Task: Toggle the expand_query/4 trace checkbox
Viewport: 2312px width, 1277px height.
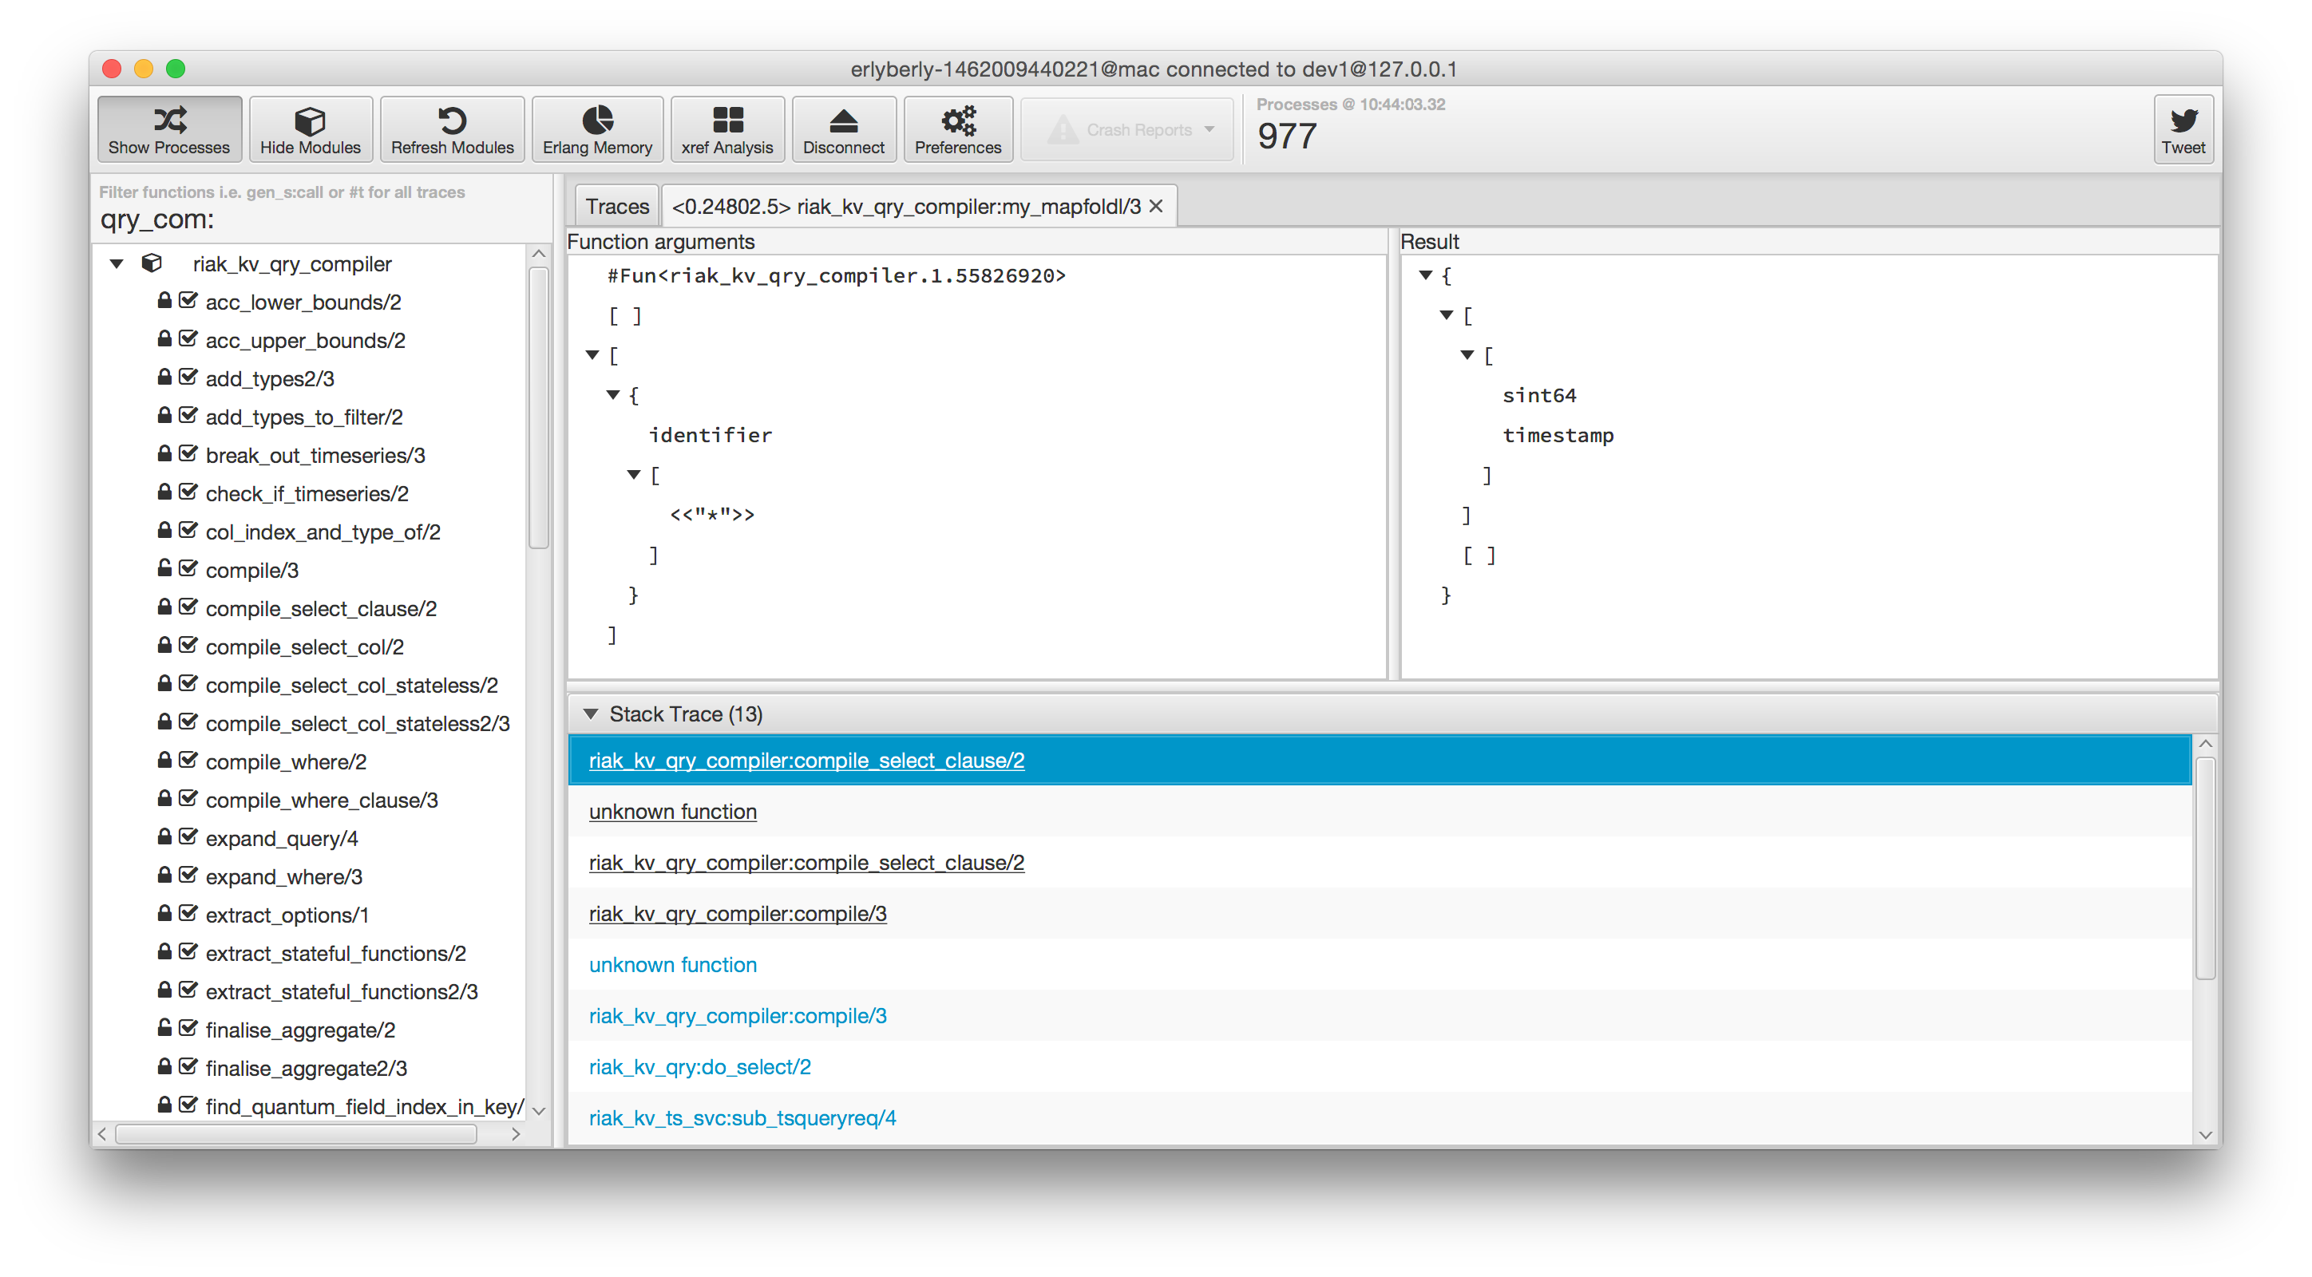Action: (x=188, y=837)
